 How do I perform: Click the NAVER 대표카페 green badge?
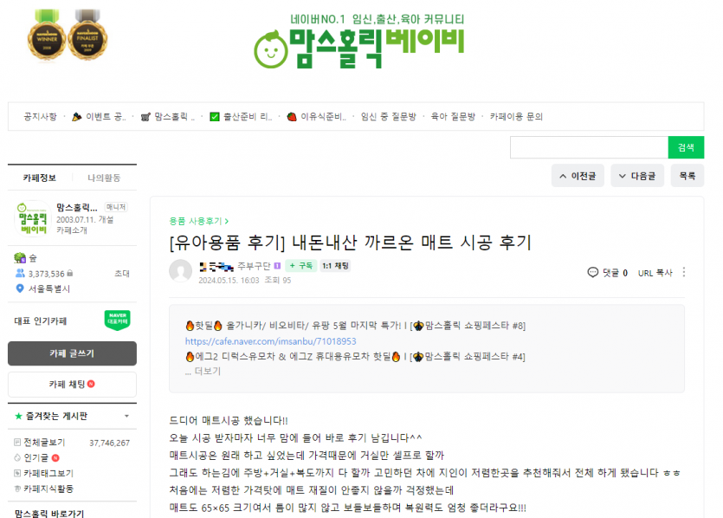[x=118, y=321]
